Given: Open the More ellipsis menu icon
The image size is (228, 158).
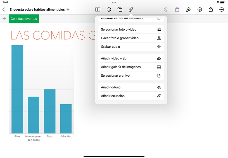Looking at the screenshot, I should (x=222, y=9).
